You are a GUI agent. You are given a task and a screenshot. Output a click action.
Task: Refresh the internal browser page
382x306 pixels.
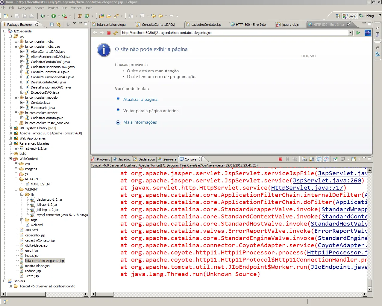click(116, 33)
